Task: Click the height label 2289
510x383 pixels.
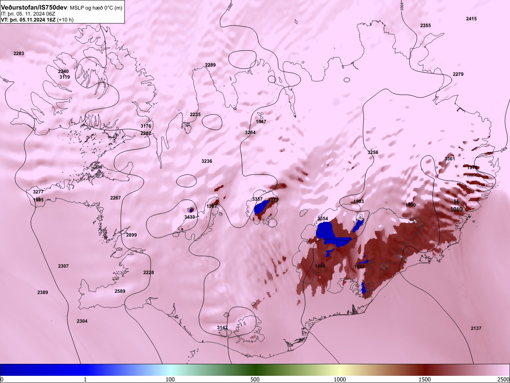Action: (x=210, y=65)
